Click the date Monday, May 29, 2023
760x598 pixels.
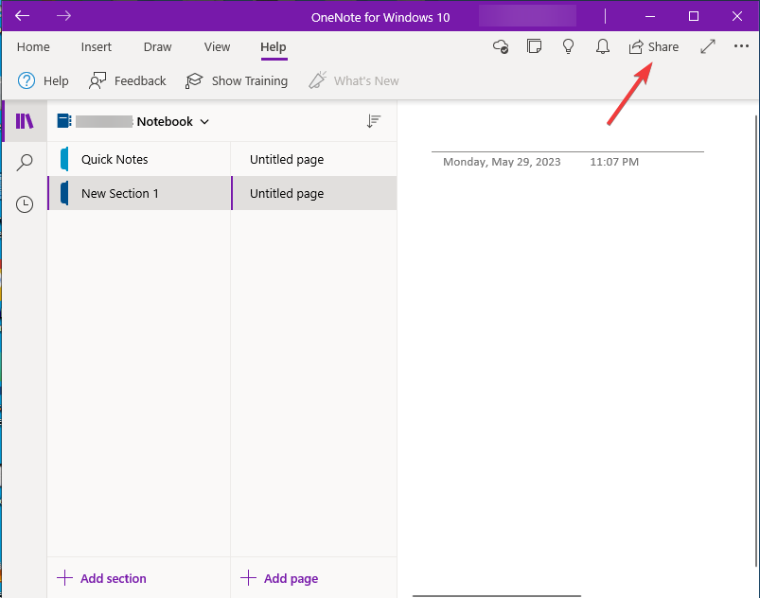point(502,162)
